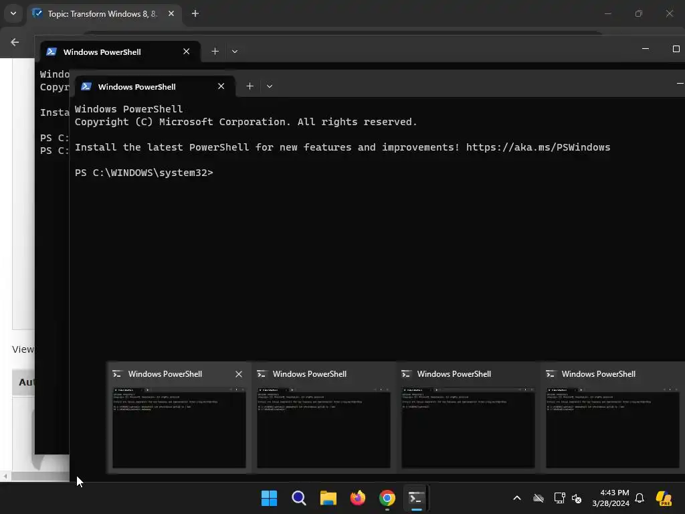Screen dimensions: 685x514
Task: Show hidden system tray icons
Action: [x=517, y=498]
